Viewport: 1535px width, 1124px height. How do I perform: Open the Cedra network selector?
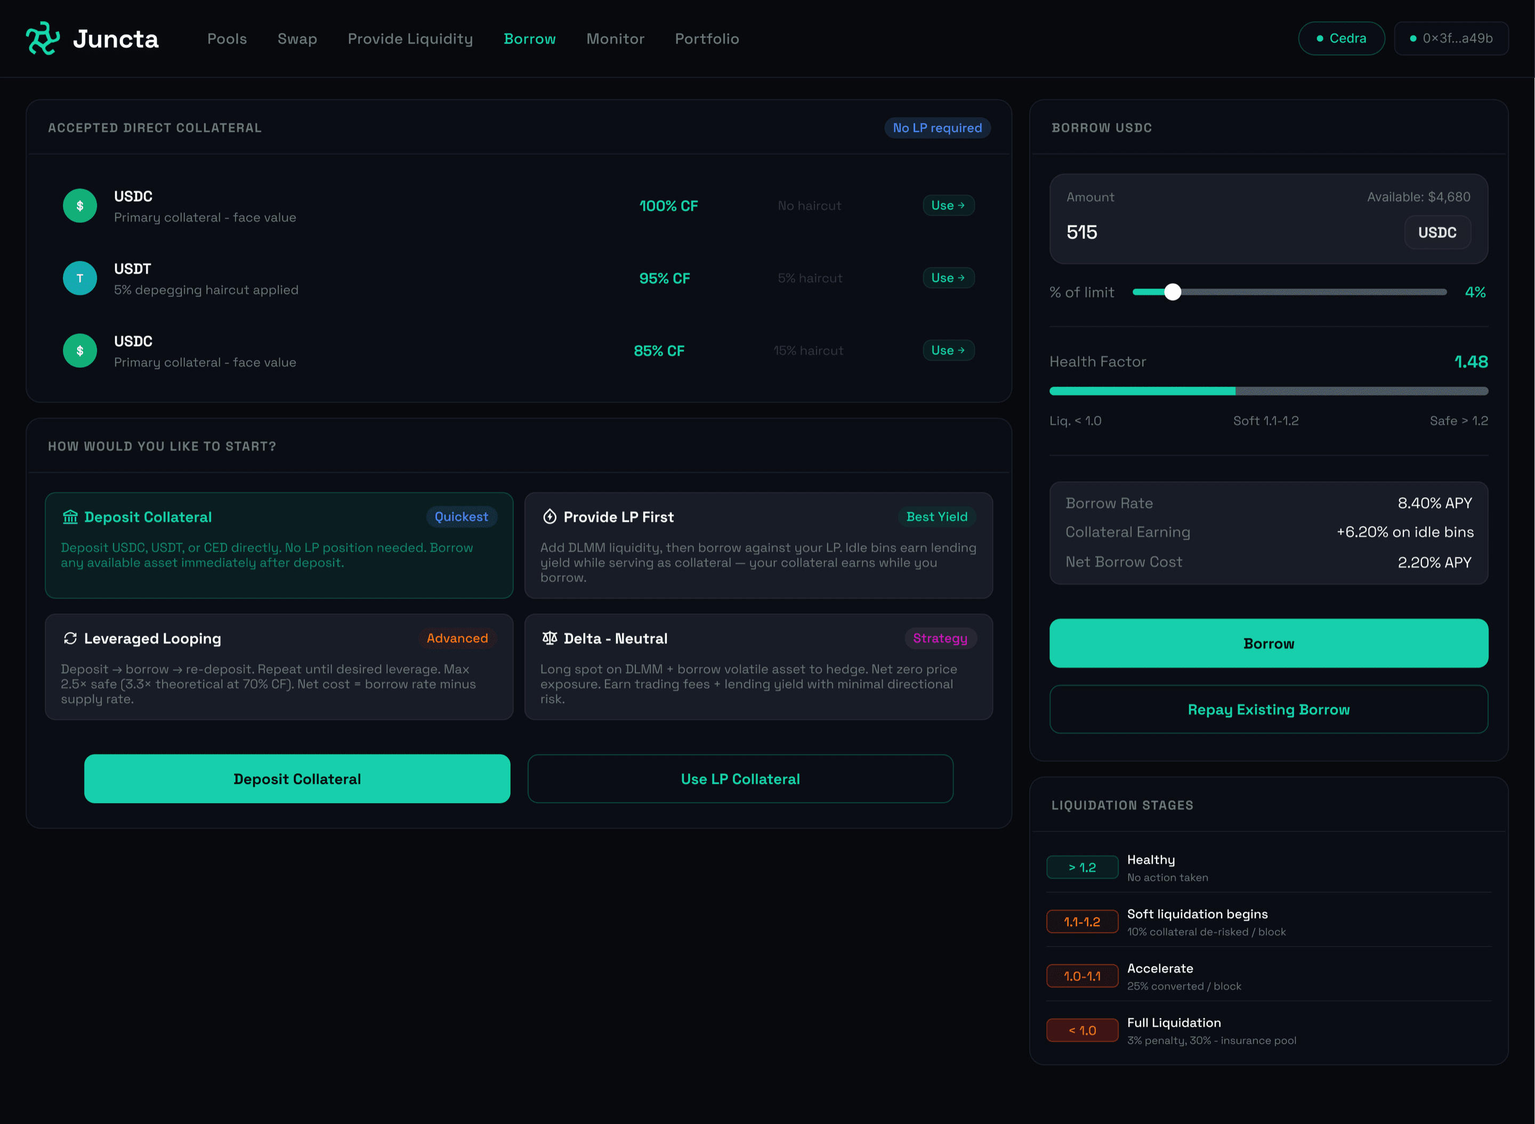(1341, 38)
